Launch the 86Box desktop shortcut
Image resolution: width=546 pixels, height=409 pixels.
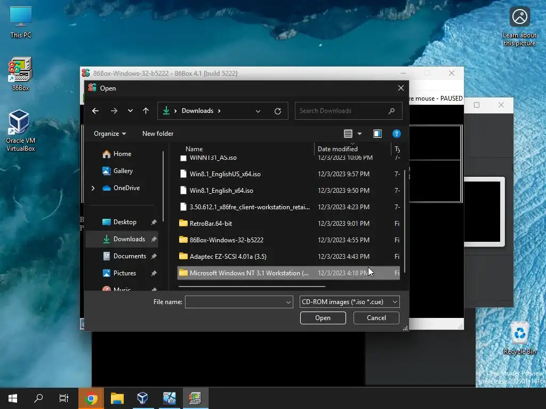pos(21,74)
